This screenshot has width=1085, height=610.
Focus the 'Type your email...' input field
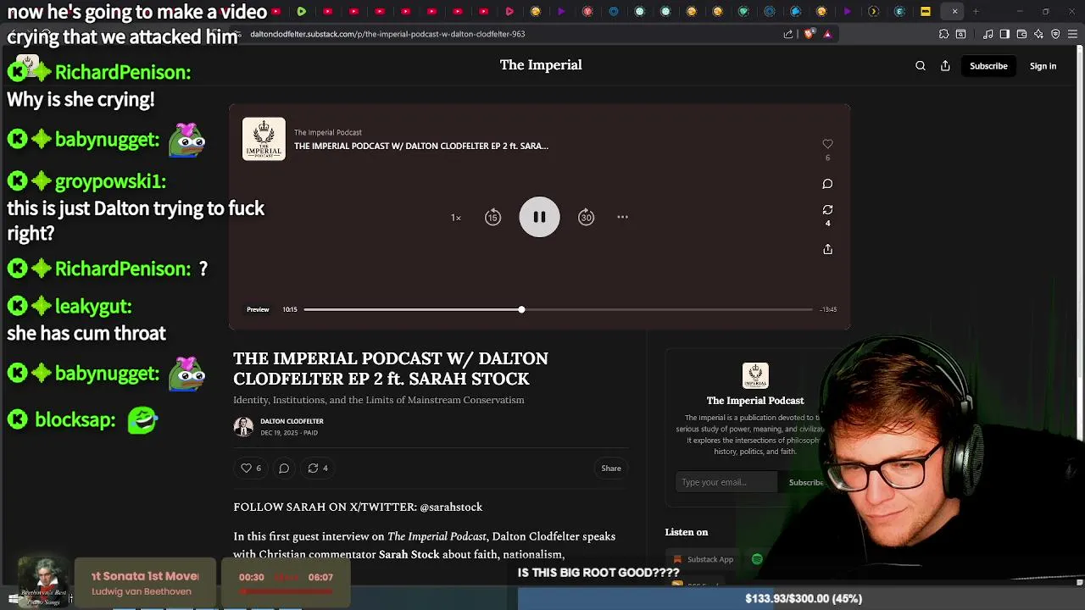click(x=726, y=482)
